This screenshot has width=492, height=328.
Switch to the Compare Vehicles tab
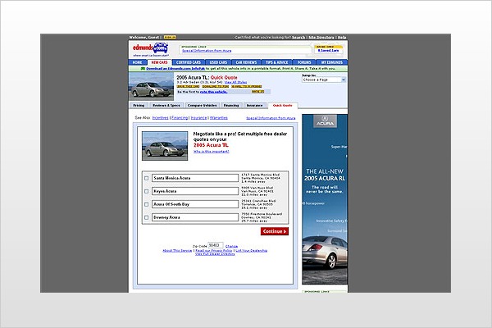pos(202,106)
